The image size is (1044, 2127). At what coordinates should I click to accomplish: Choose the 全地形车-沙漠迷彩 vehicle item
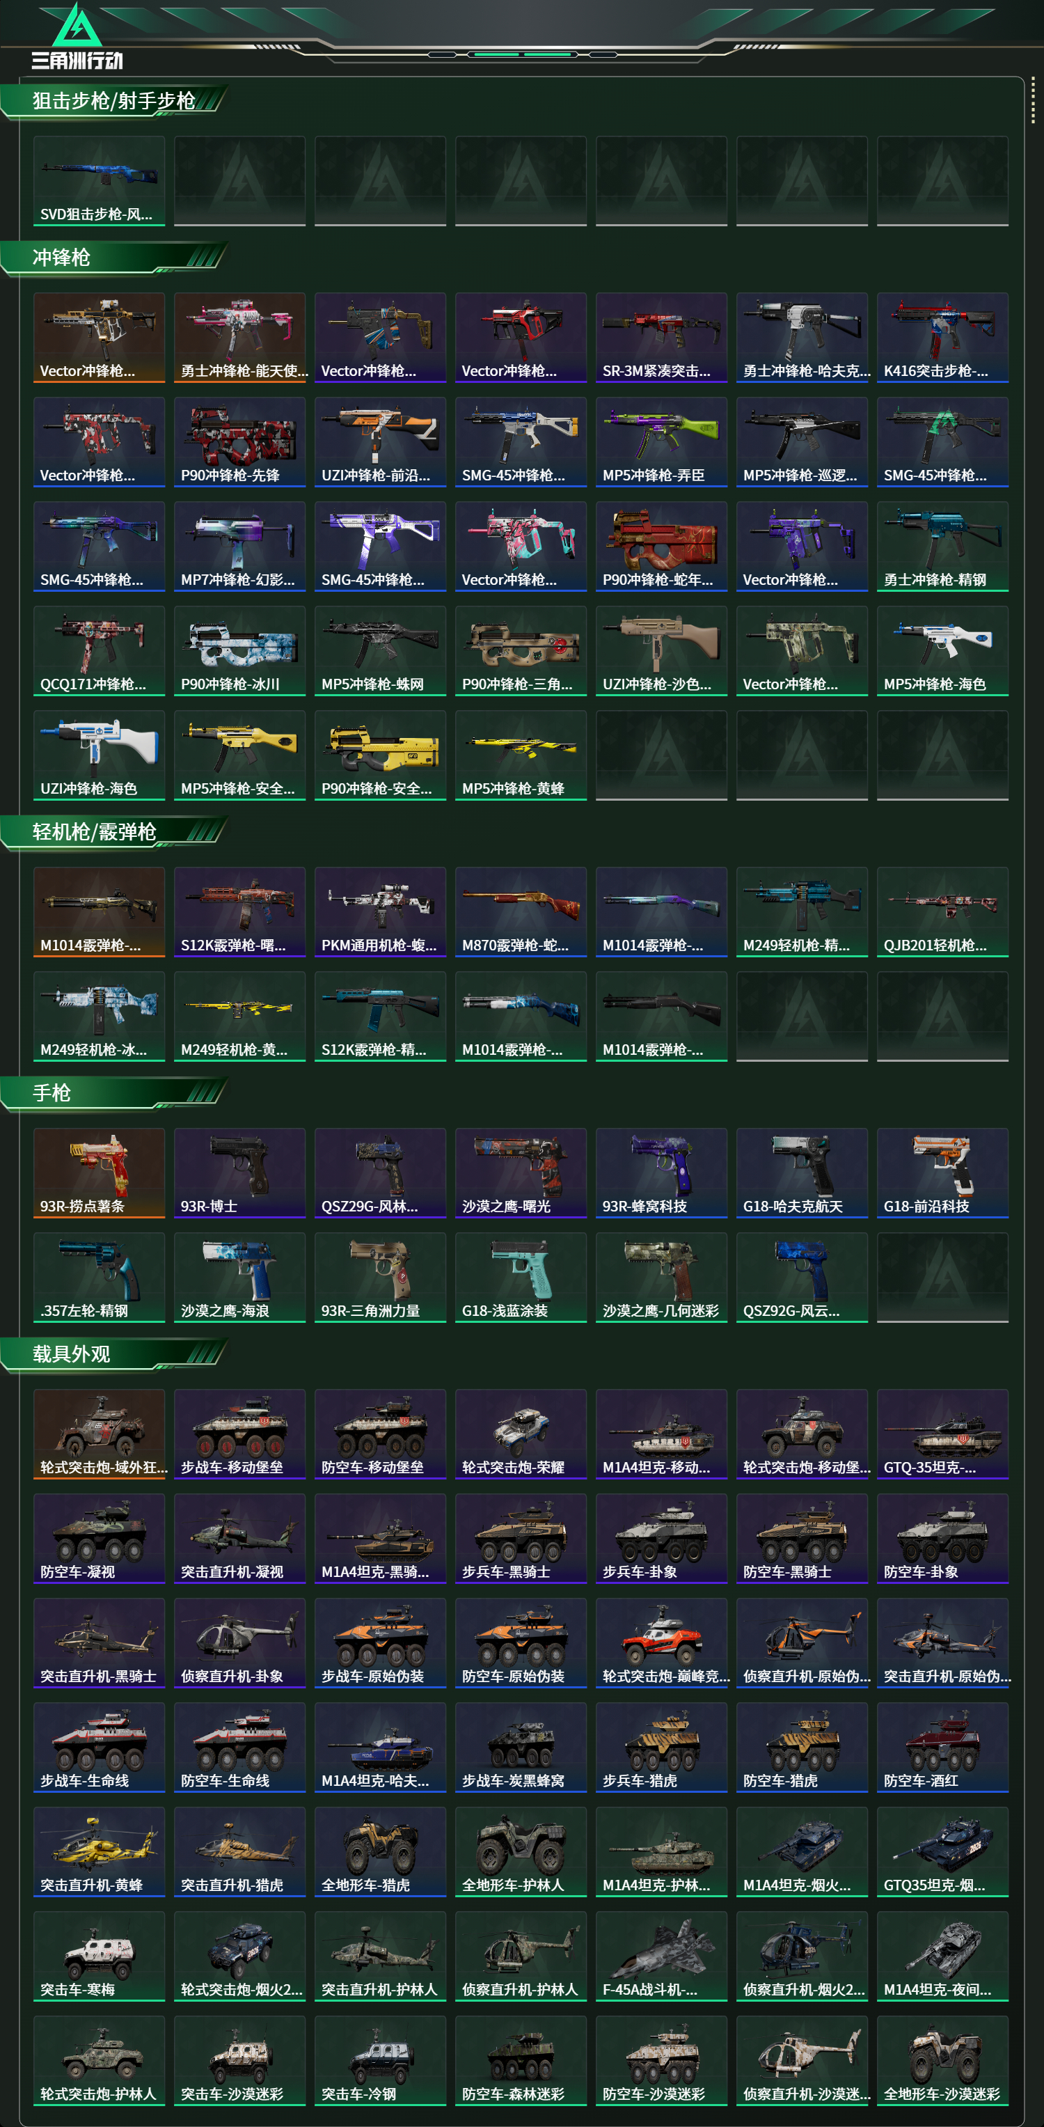click(942, 2061)
